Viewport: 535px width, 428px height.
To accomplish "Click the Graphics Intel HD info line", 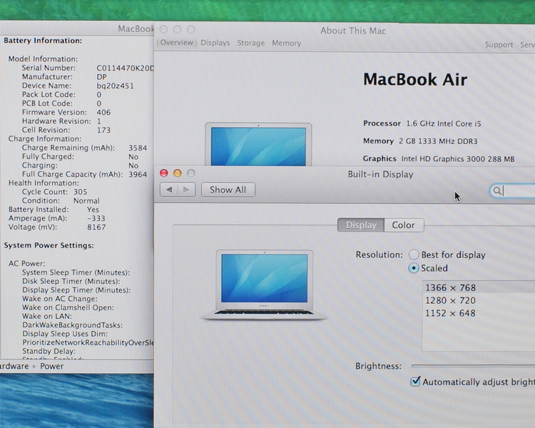I will point(439,158).
